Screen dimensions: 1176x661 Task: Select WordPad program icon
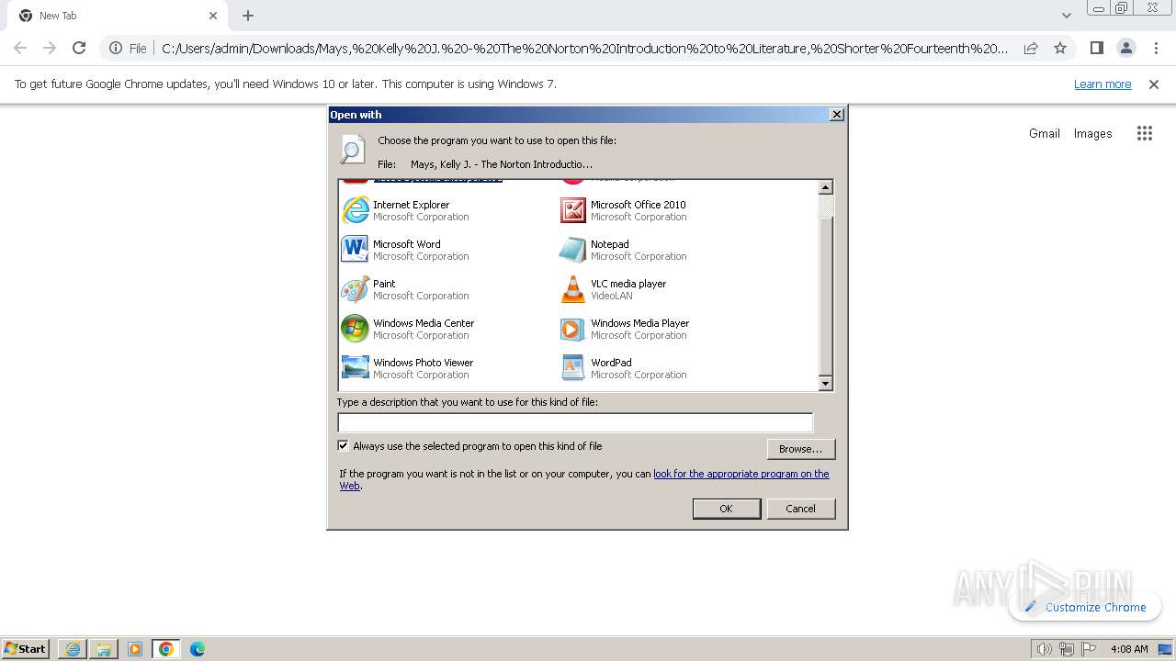coord(572,368)
